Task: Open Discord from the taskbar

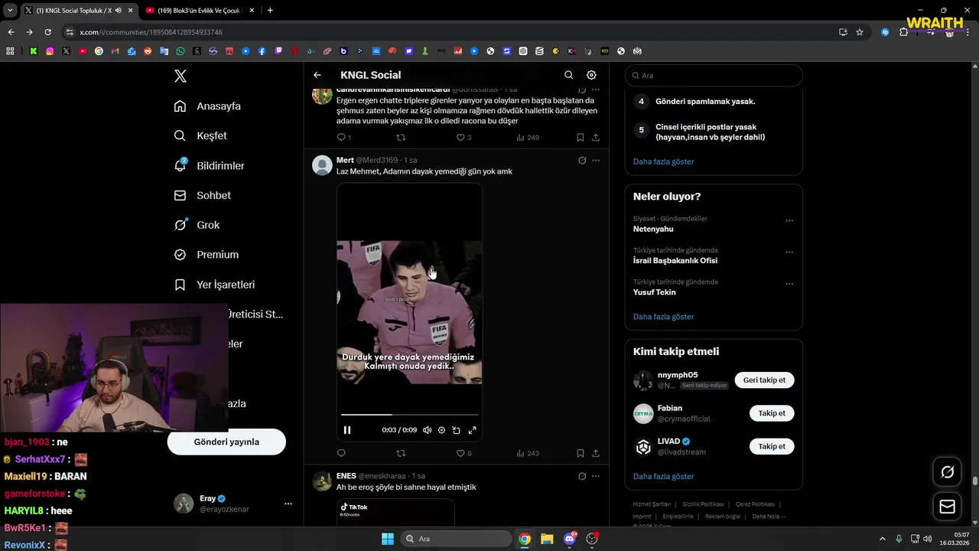Action: coord(570,539)
